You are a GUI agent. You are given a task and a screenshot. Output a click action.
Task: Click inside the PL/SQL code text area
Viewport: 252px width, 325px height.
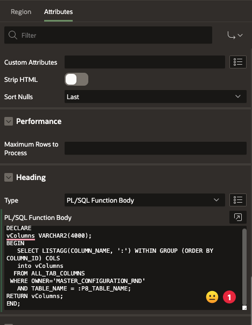click(x=123, y=268)
